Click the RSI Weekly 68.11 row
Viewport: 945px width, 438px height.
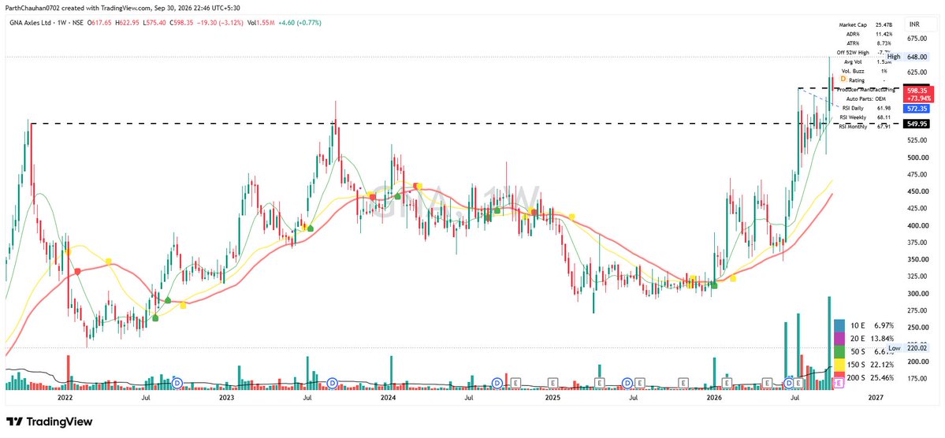pos(865,117)
